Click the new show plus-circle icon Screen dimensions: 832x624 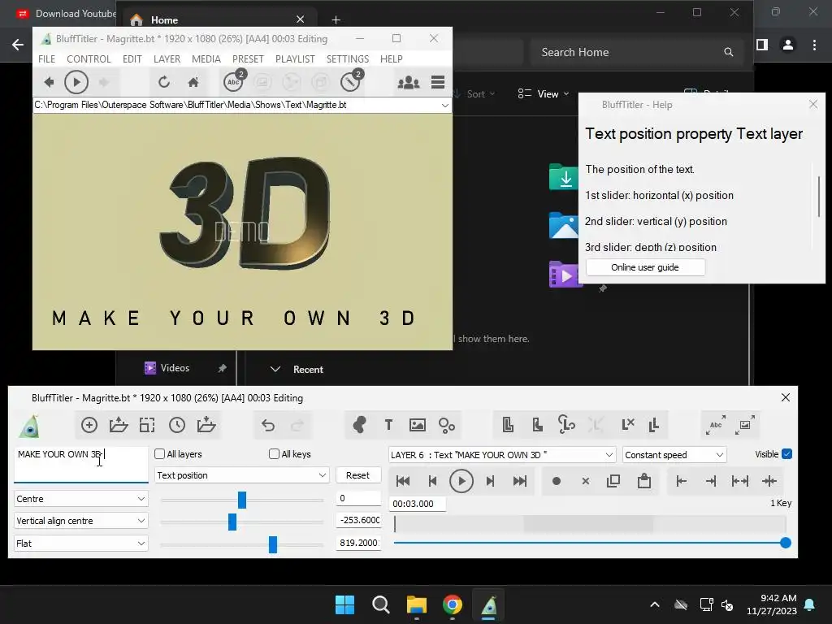[x=89, y=425]
